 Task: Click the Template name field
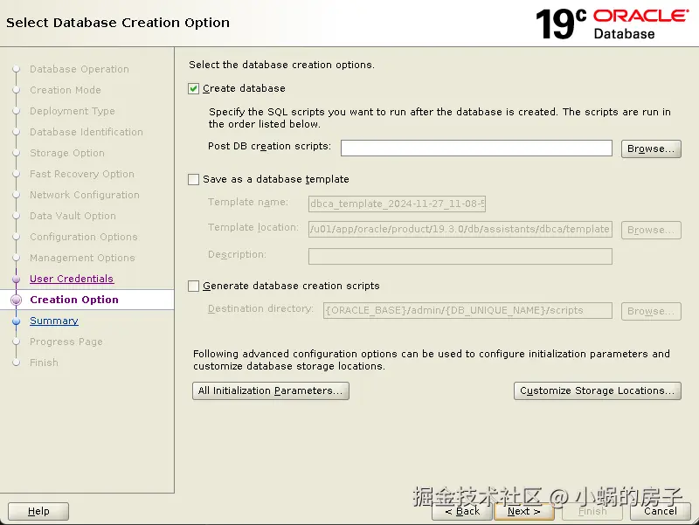click(397, 204)
